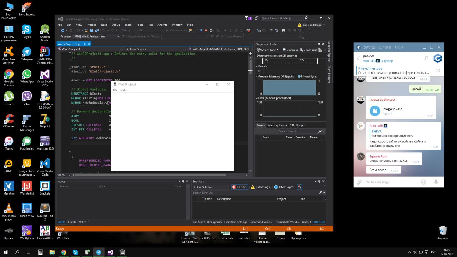
Task: Toggle the 0 Warnings filter
Action: pyautogui.click(x=260, y=187)
